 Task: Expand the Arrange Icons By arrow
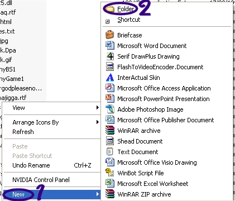tap(98, 122)
